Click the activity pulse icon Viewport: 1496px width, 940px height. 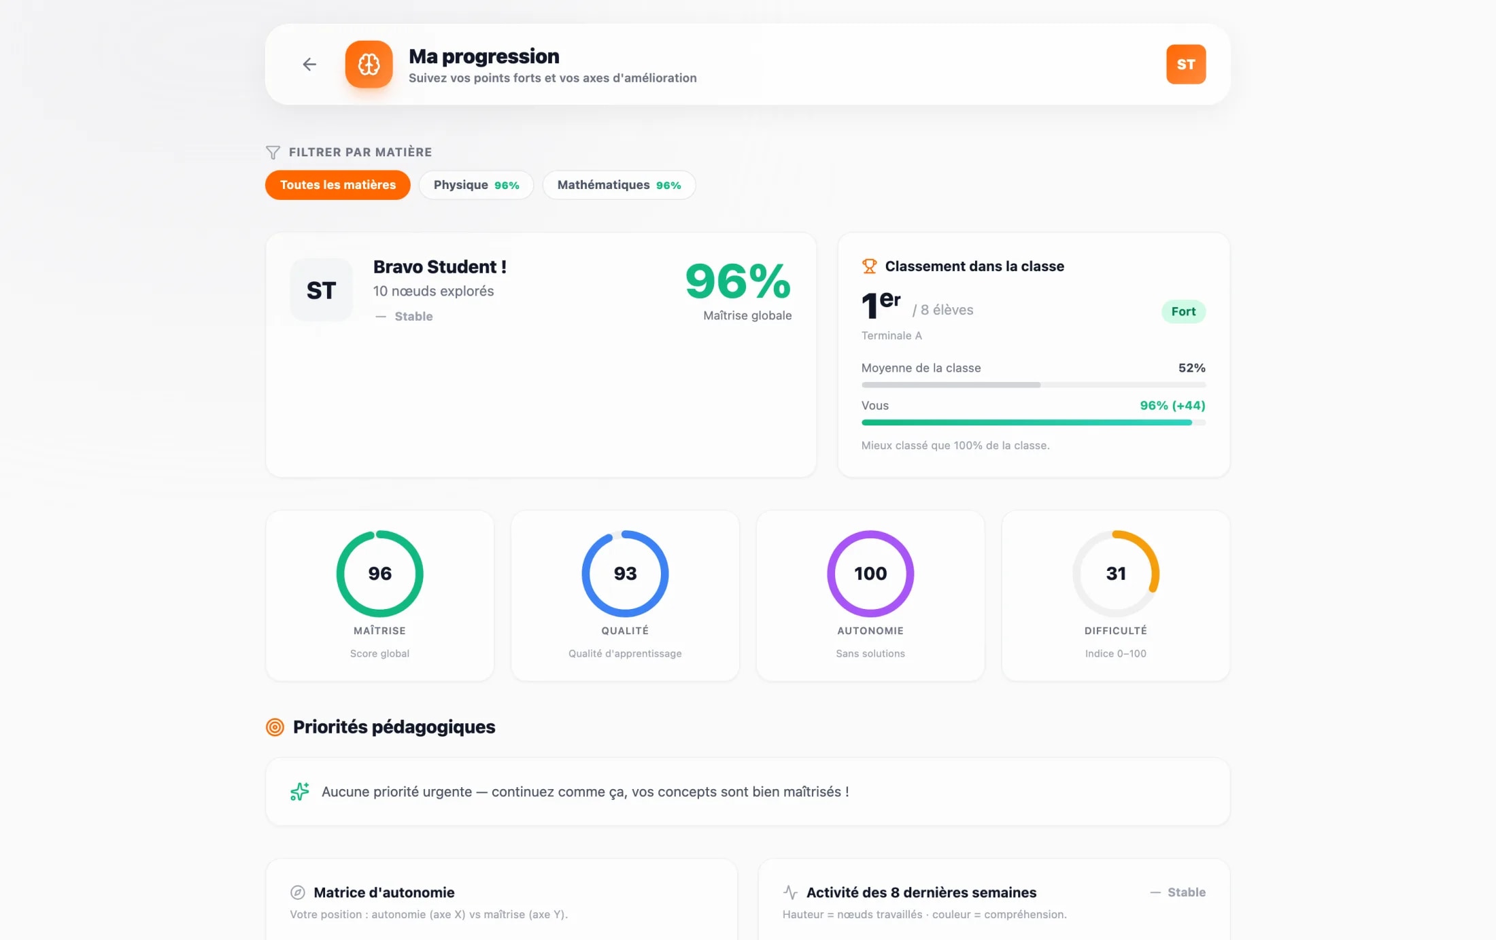[790, 892]
